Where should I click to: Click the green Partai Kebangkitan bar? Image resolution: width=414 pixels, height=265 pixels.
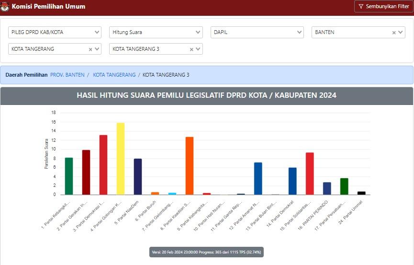(x=69, y=176)
